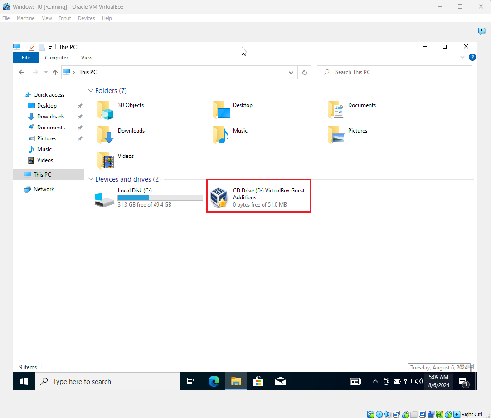
Task: Toggle the pin beside Pictures in sidebar
Action: point(80,138)
